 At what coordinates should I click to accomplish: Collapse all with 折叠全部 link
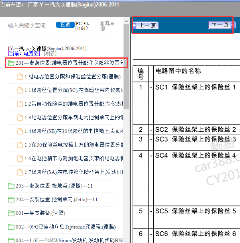107,26
